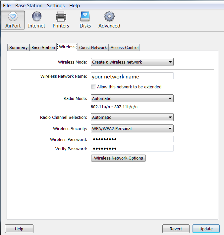Open the Base Station menu
Image resolution: width=224 pixels, height=235 pixels.
pyautogui.click(x=29, y=6)
